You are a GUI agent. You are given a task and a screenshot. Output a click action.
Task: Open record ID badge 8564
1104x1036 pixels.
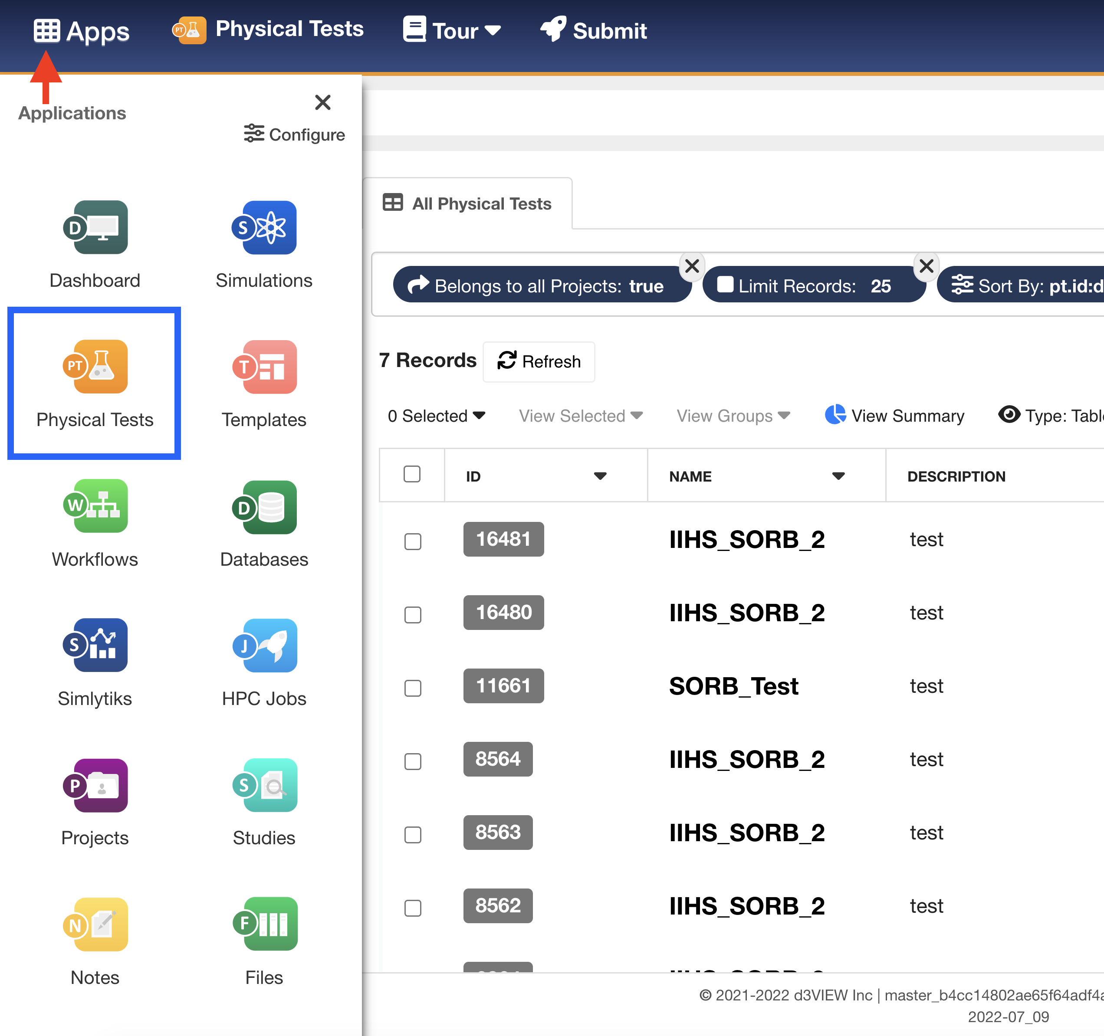(498, 759)
